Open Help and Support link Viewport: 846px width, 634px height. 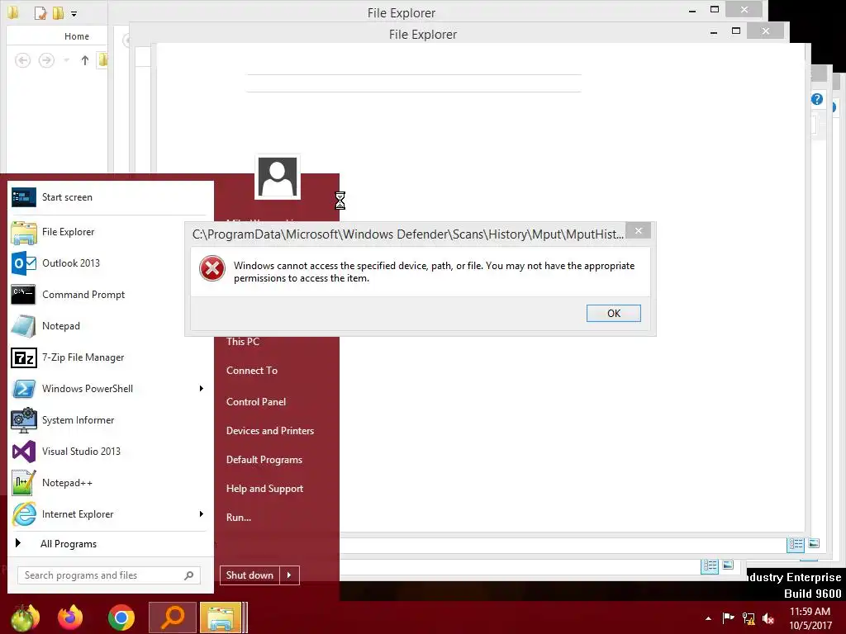click(x=265, y=489)
